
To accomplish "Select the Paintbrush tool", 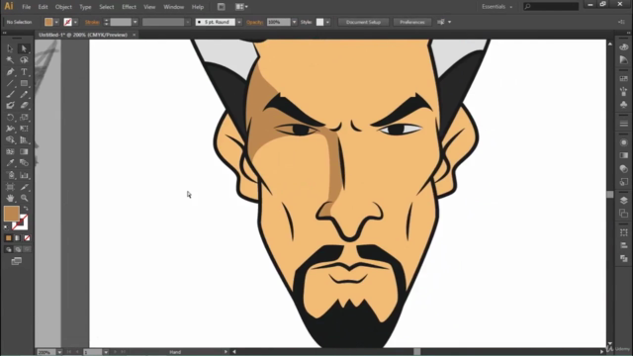I will click(x=10, y=95).
